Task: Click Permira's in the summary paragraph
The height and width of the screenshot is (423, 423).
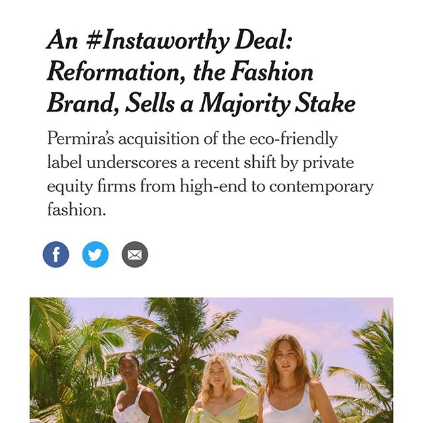Action: (81, 139)
